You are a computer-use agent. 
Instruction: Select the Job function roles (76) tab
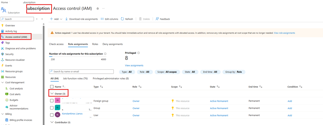pos(76,78)
